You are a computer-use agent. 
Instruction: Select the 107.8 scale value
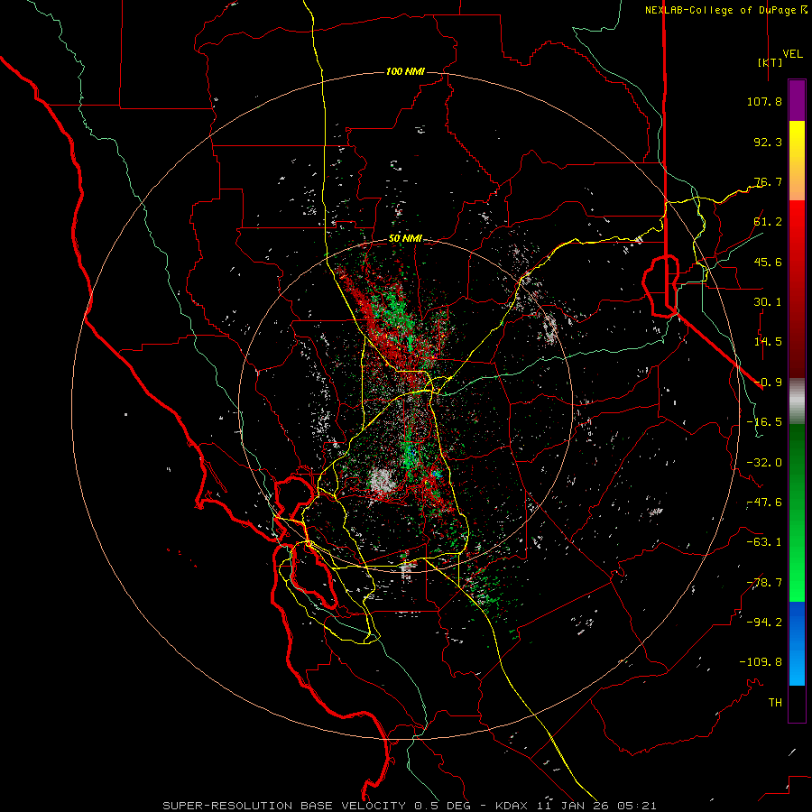pos(764,101)
